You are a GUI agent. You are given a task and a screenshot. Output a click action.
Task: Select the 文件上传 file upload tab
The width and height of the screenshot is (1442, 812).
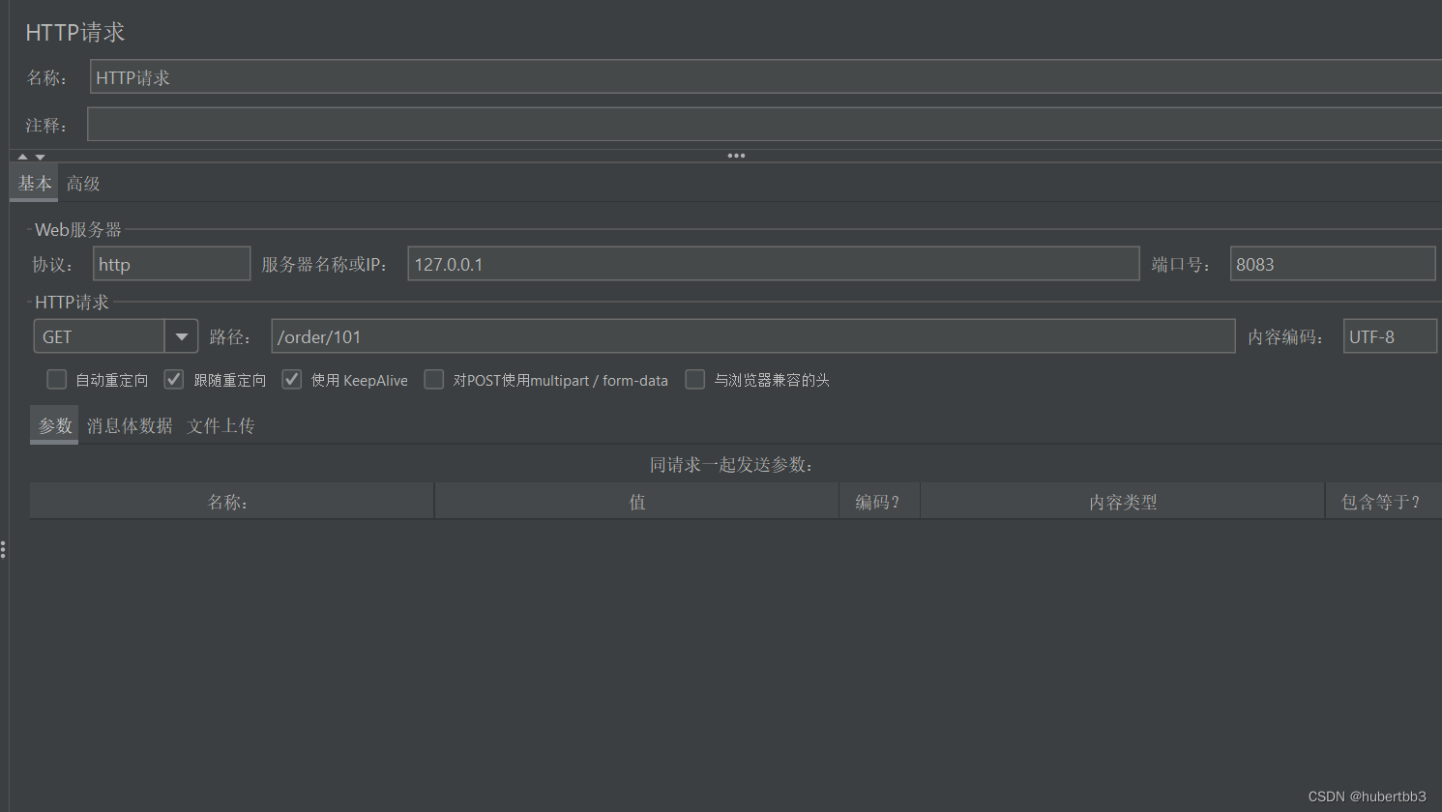click(x=221, y=425)
